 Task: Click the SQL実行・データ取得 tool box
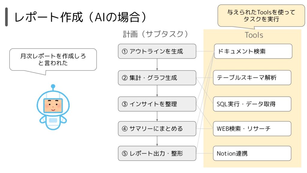pos(252,104)
